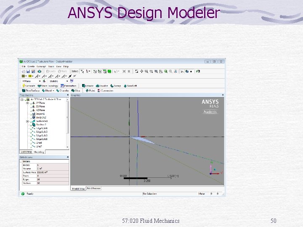Image resolution: width=303 pixels, height=227 pixels.
Task: Open the File menu
Action: click(x=24, y=66)
